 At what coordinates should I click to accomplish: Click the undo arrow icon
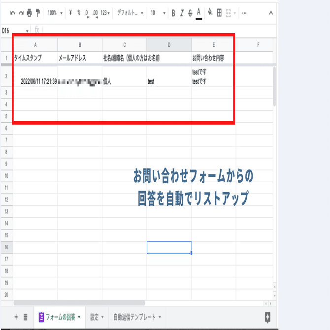click(x=13, y=13)
